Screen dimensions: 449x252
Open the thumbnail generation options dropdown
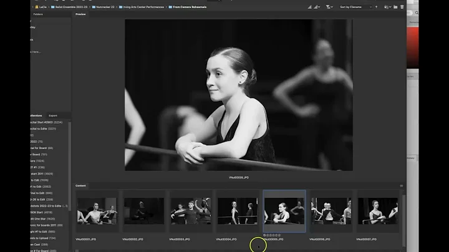click(x=317, y=7)
